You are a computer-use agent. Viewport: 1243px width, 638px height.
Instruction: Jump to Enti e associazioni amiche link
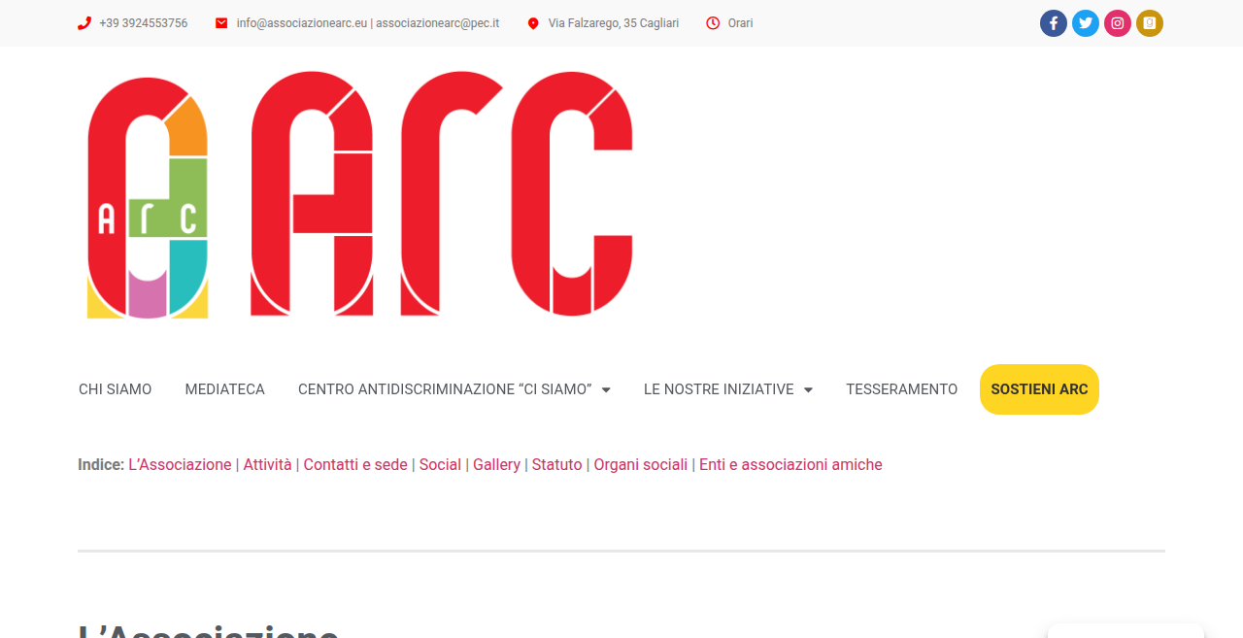click(790, 465)
